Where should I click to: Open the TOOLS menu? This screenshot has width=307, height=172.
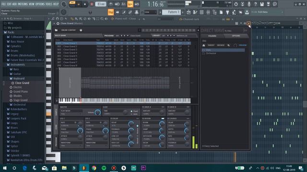point(49,4)
